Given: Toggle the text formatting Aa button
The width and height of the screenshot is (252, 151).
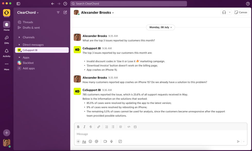Looking at the screenshot, I should (x=84, y=141).
